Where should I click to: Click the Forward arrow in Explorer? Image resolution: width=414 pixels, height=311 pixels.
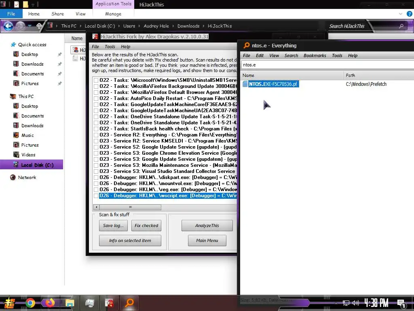20,26
